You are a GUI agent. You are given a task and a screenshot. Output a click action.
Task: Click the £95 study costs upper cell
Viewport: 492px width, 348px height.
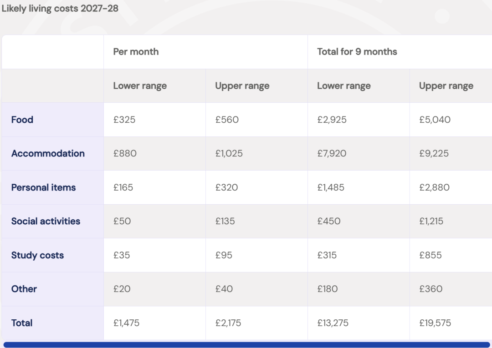pyautogui.click(x=256, y=255)
